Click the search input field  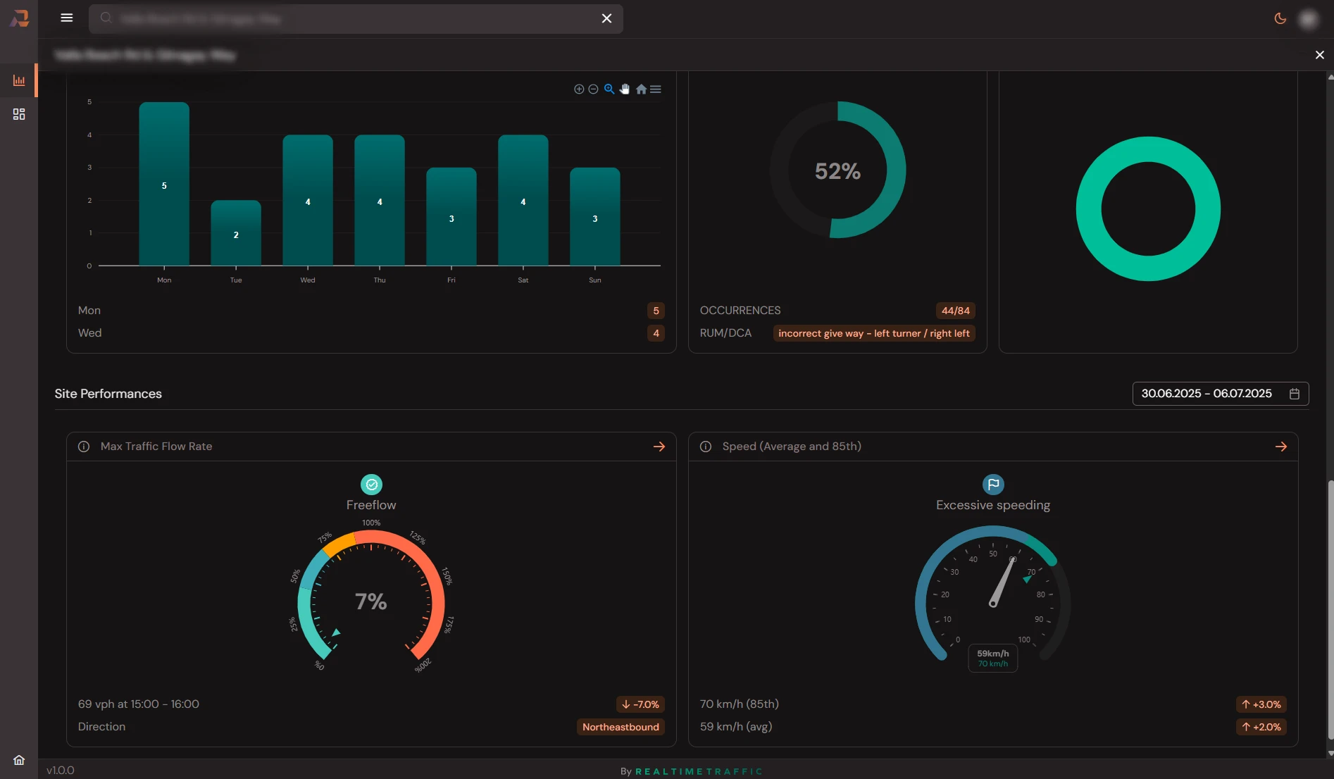(x=352, y=19)
